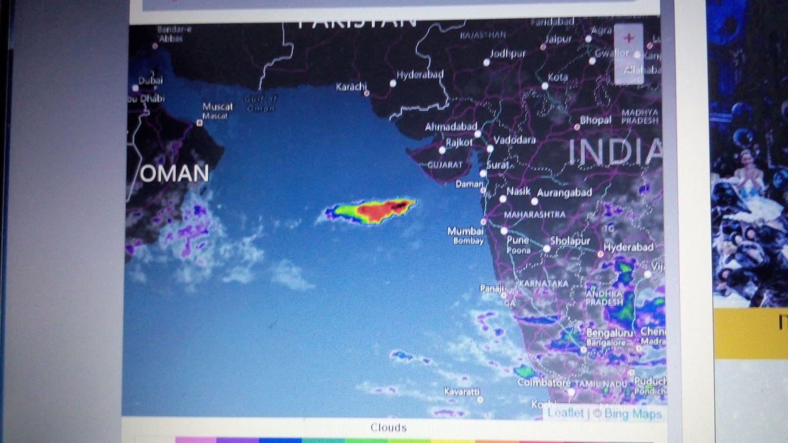This screenshot has height=443, width=788.
Task: Select the Ahmadabad city marker
Action: [478, 134]
